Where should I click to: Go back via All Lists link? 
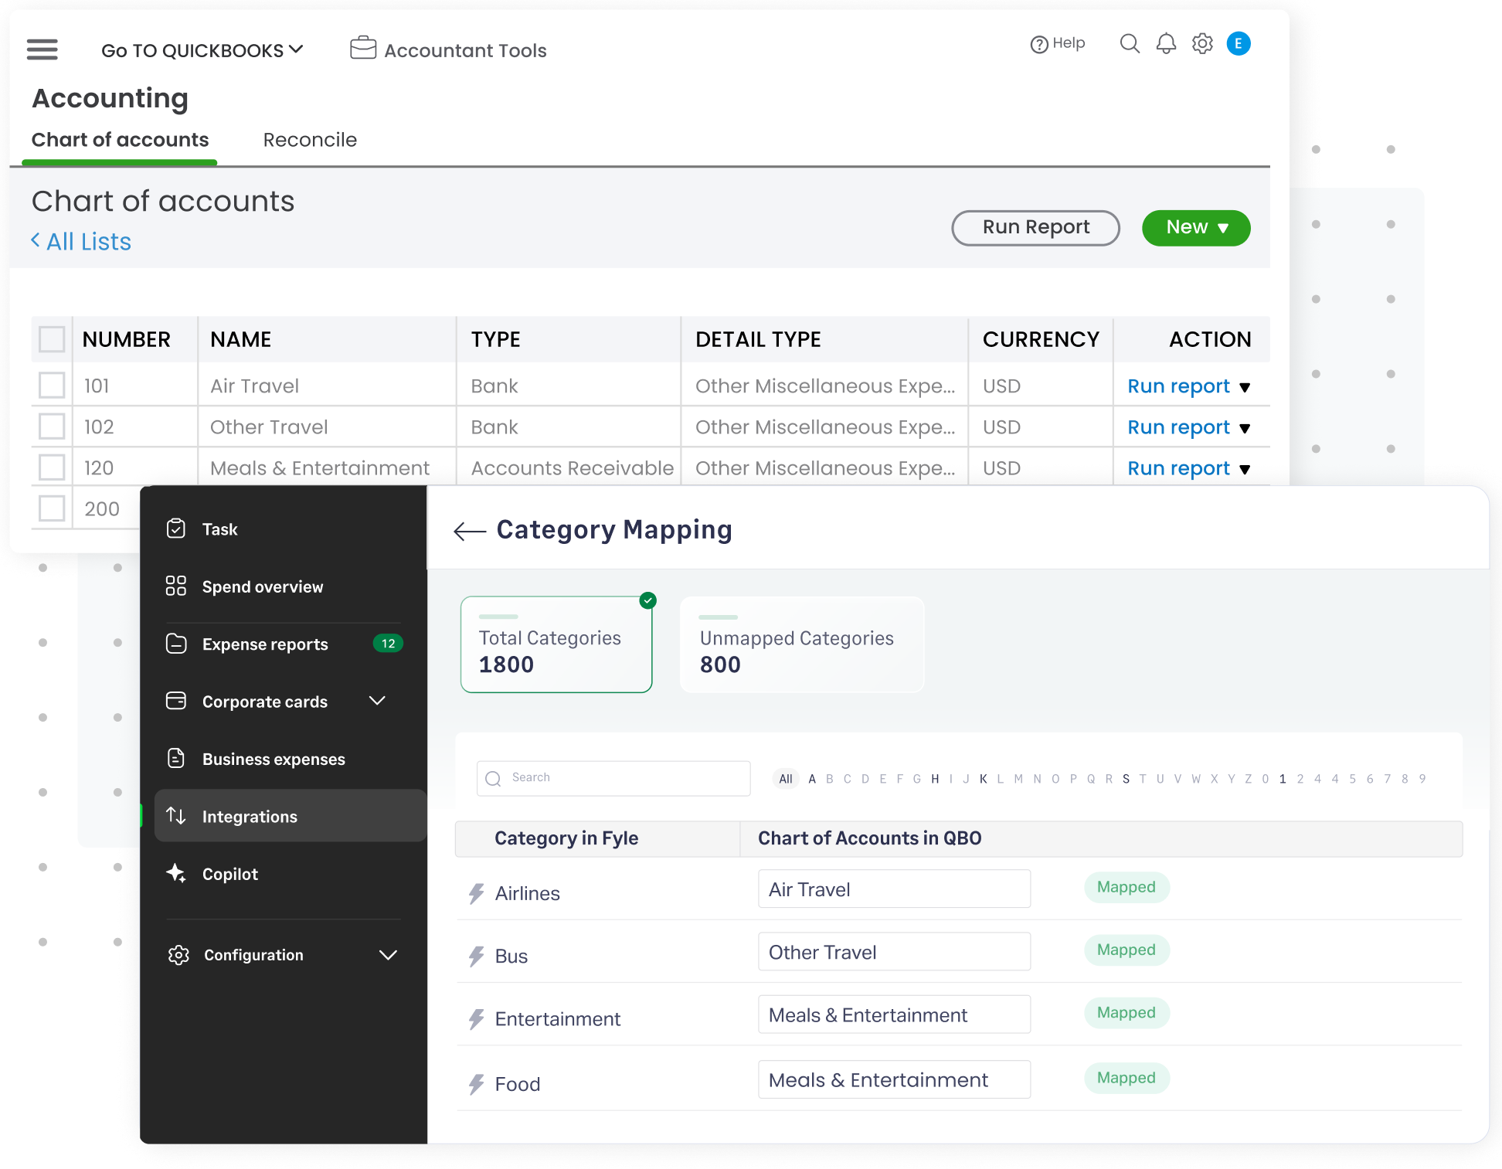[82, 242]
